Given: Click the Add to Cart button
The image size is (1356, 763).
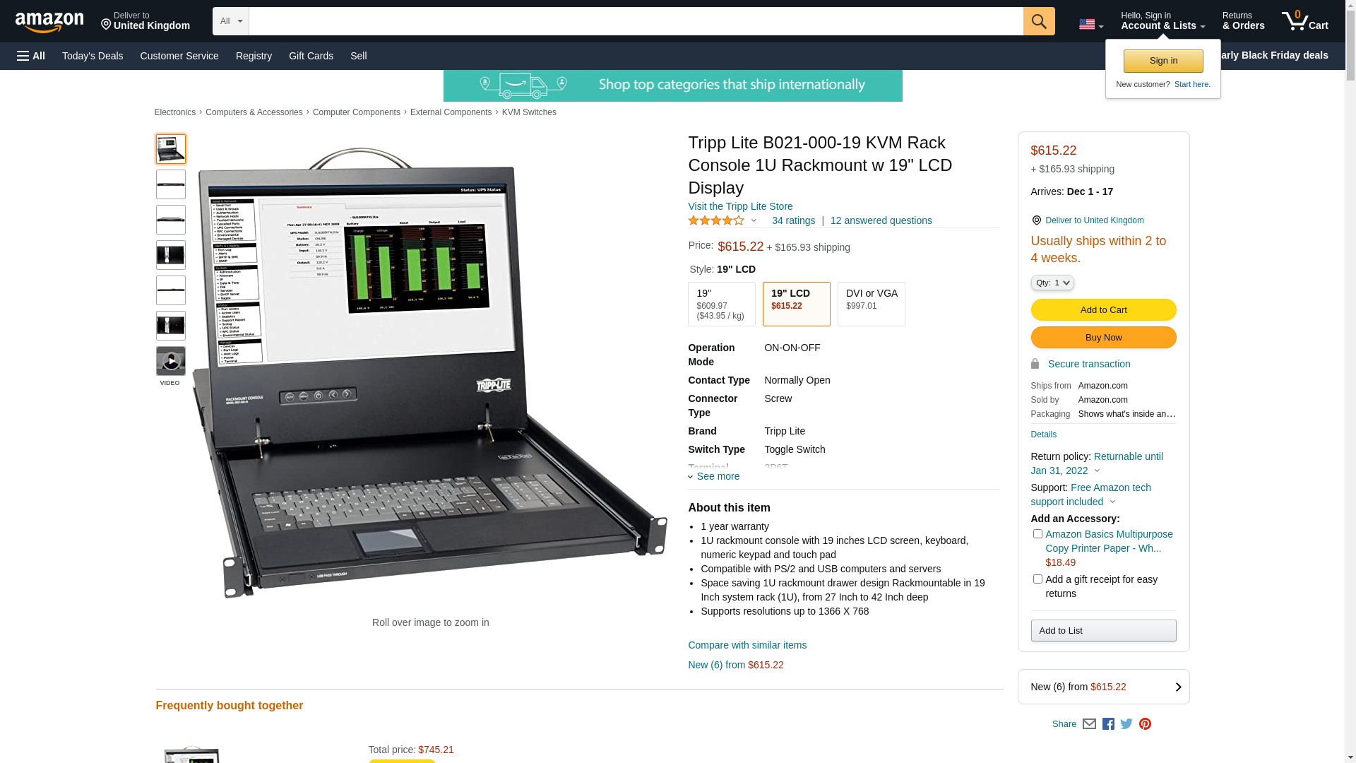Looking at the screenshot, I should point(1103,310).
